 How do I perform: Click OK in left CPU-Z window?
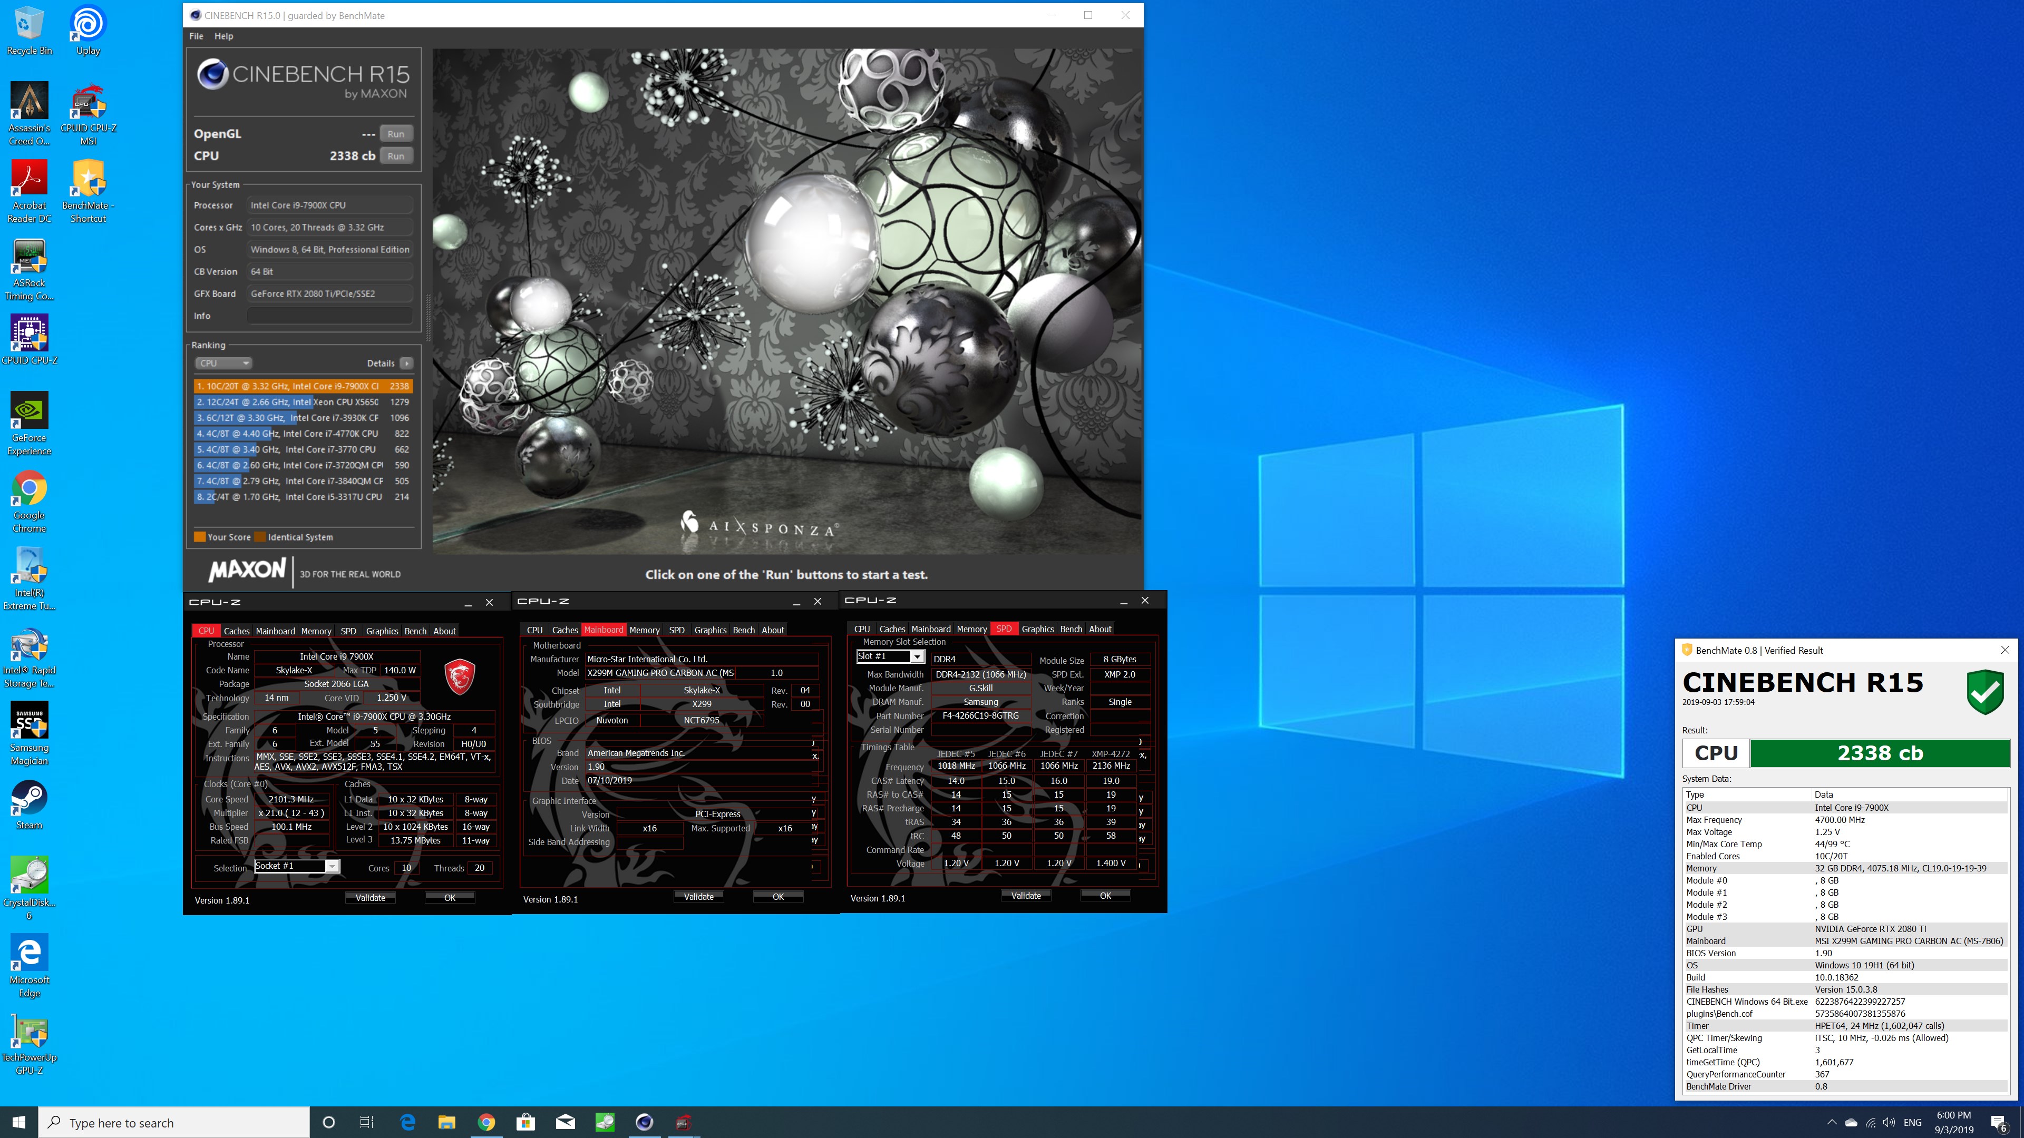click(450, 898)
